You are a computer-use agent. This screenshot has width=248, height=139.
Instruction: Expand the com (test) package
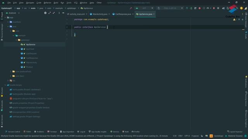click(11, 76)
